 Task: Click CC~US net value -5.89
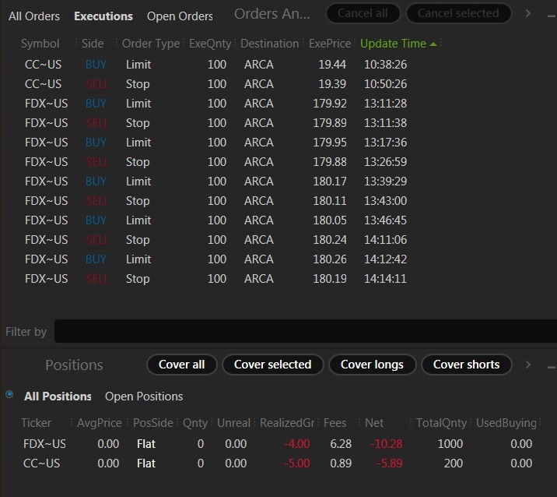(x=389, y=464)
